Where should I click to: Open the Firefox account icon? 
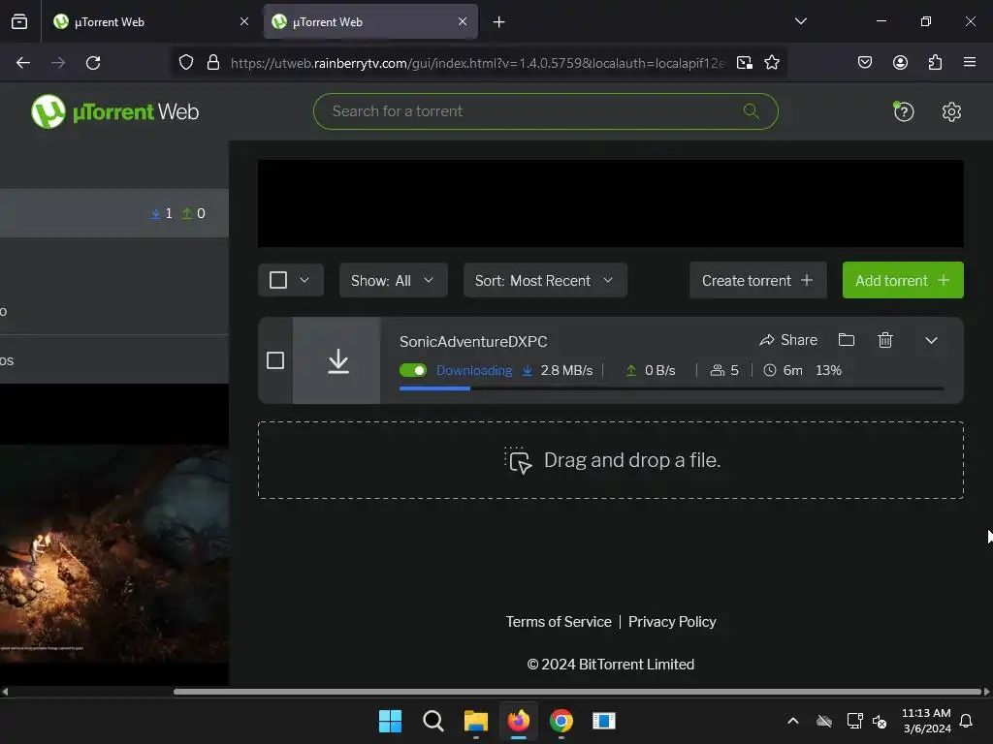coord(900,63)
